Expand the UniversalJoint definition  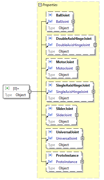pos(82,138)
